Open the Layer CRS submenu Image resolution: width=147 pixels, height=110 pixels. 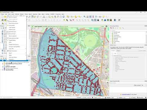click(17, 49)
